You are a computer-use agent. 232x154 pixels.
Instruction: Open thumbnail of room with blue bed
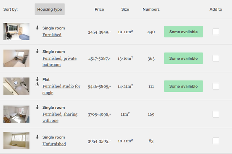click(16, 32)
